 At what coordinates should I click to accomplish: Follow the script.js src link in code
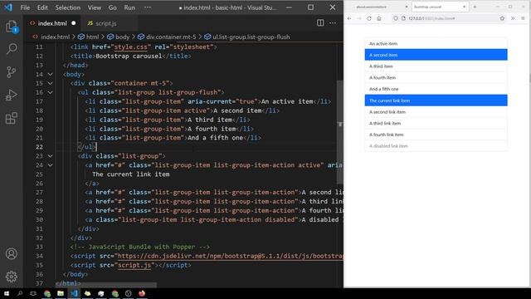(x=134, y=265)
